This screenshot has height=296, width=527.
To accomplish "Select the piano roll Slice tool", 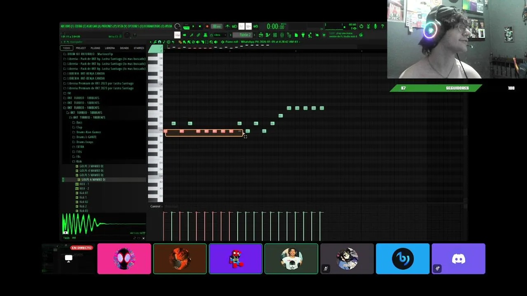I will point(203,42).
